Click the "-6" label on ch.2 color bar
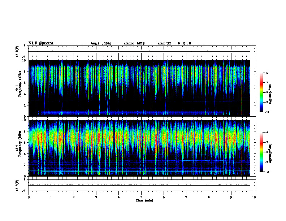This screenshot has width=286, height=221. click(267, 133)
